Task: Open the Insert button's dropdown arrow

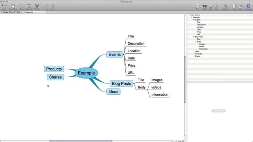Action: [x=7, y=6]
